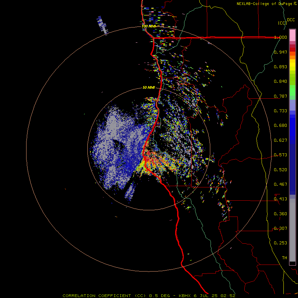Click the TH threshold label
298x298 pixels.
click(x=284, y=258)
